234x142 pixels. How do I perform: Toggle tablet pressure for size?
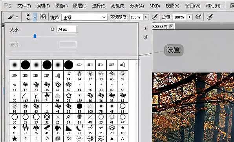click(x=210, y=17)
